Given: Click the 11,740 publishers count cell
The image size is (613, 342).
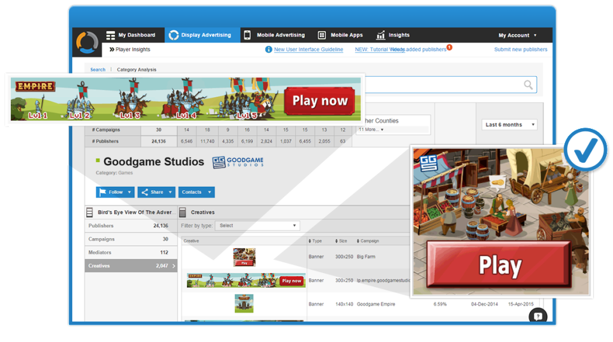Looking at the screenshot, I should pos(207,142).
